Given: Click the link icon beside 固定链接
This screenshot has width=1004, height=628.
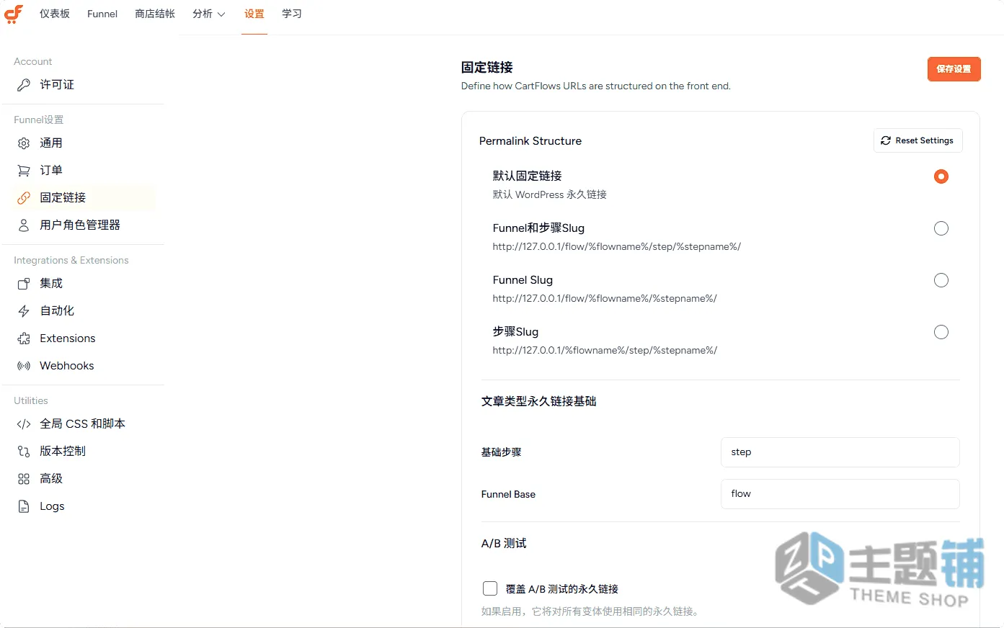Looking at the screenshot, I should tap(24, 198).
